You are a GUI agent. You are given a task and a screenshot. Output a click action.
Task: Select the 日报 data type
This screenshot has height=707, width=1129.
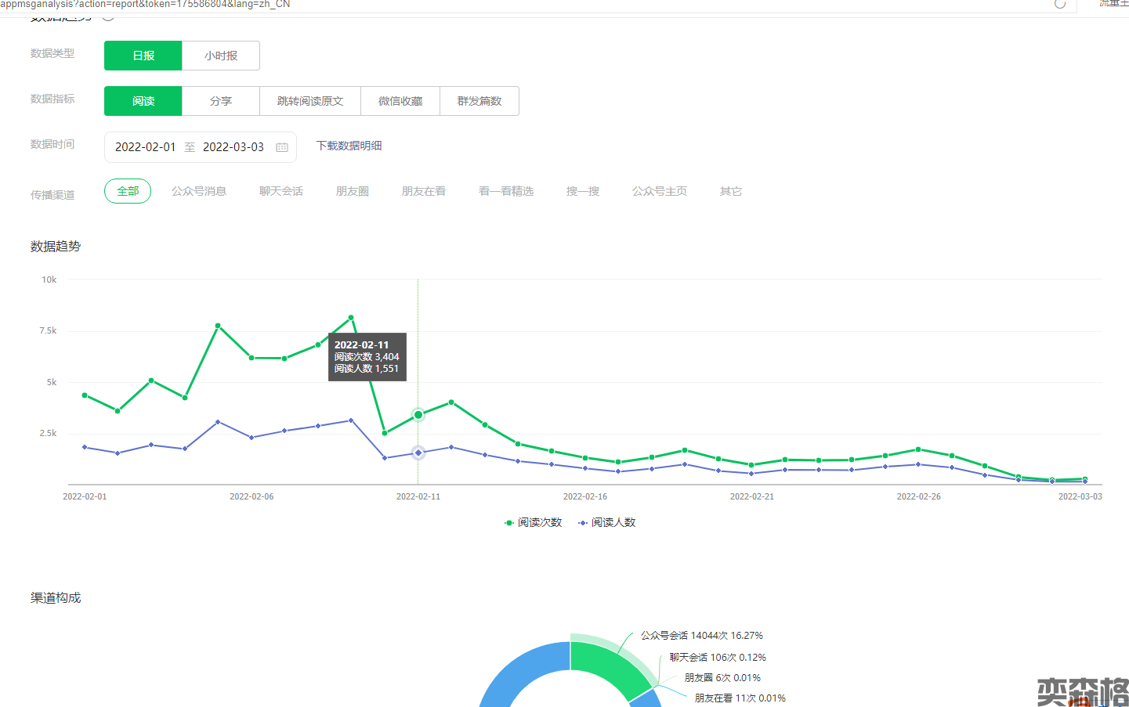point(143,56)
